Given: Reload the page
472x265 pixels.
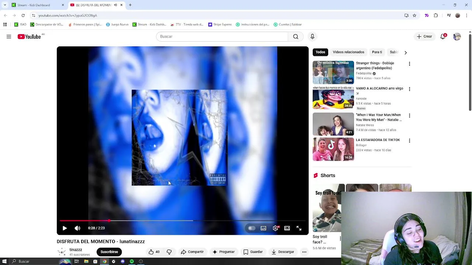Looking at the screenshot, I should point(23,15).
